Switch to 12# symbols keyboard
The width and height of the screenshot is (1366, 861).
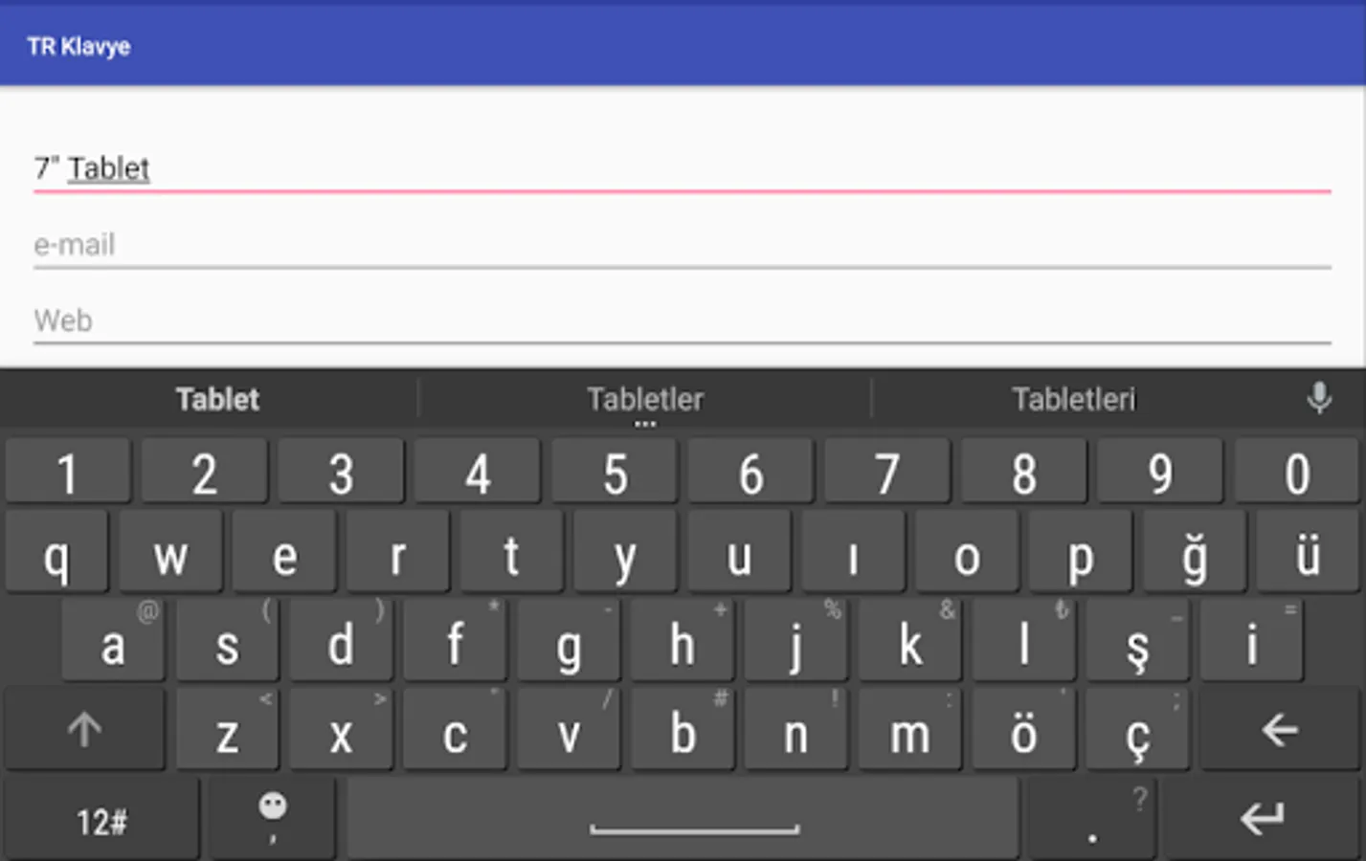[101, 821]
